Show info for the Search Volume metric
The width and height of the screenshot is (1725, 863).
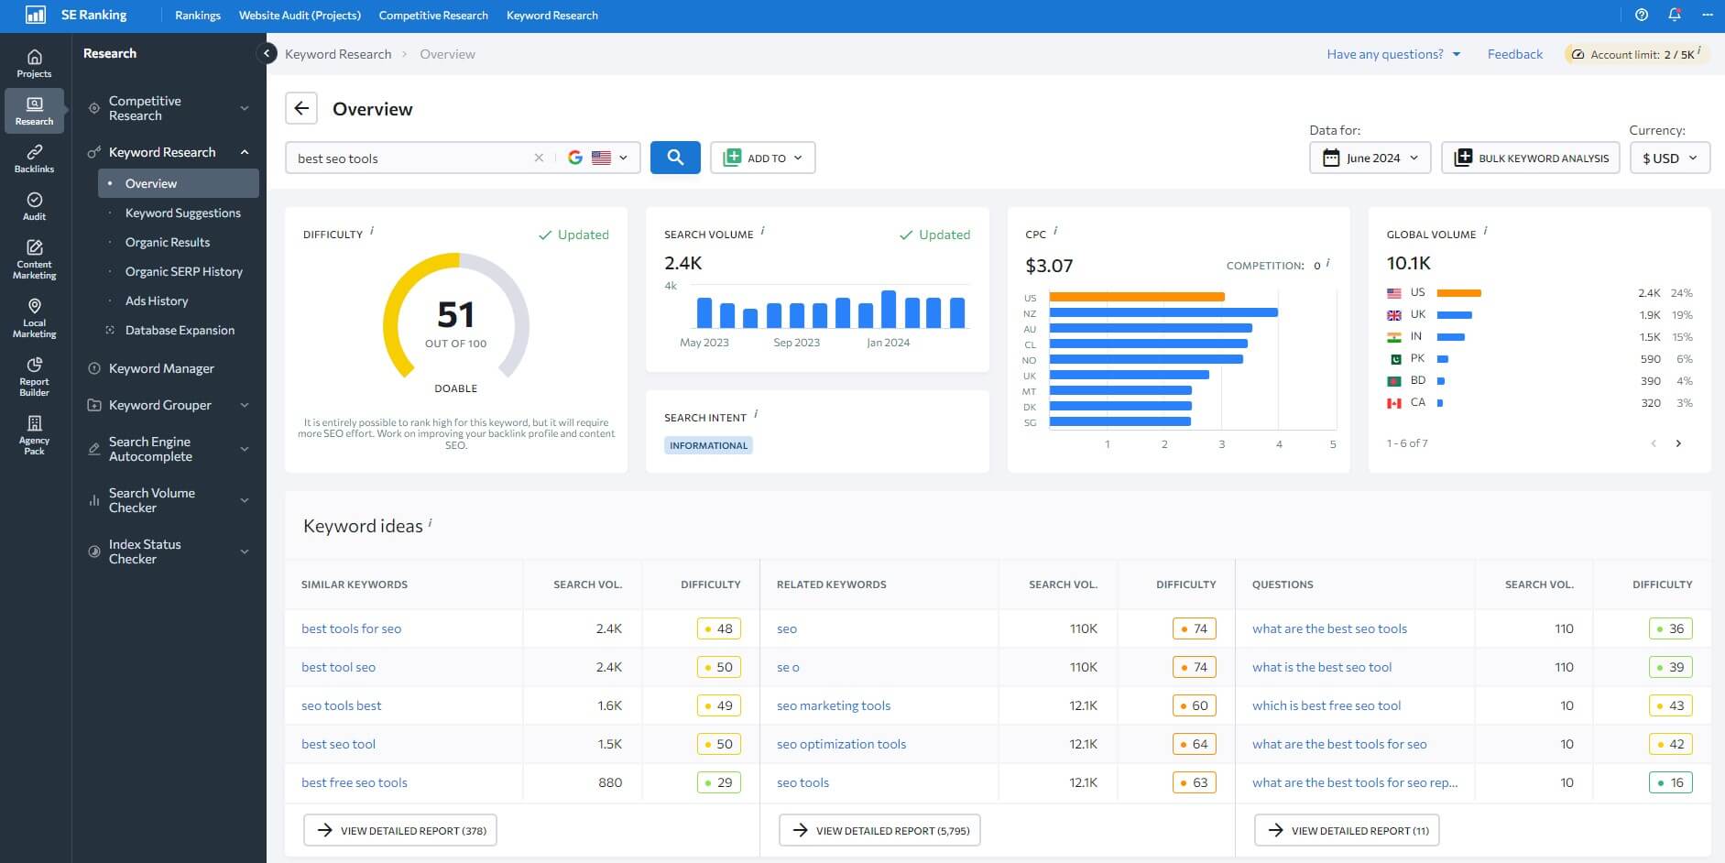pos(762,231)
